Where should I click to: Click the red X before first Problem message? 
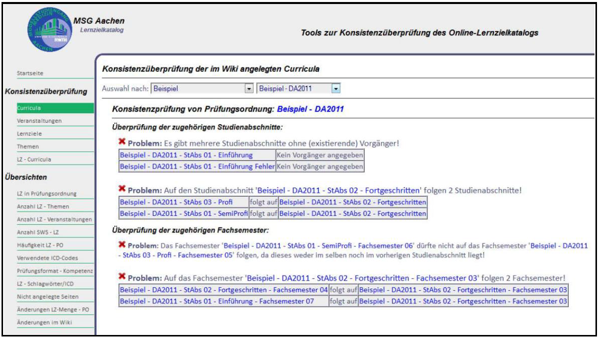click(122, 143)
